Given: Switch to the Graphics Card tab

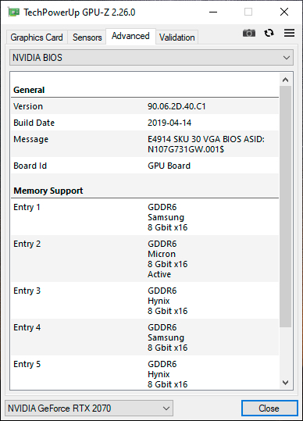Looking at the screenshot, I should [37, 37].
